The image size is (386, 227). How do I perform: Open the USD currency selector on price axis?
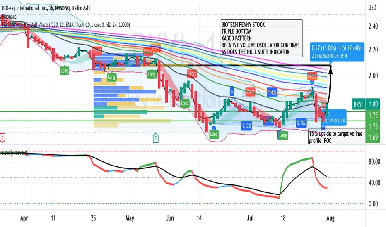click(372, 8)
